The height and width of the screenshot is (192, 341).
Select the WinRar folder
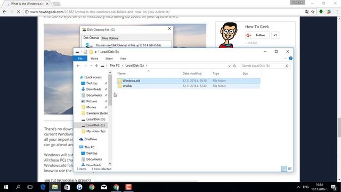pos(188,86)
